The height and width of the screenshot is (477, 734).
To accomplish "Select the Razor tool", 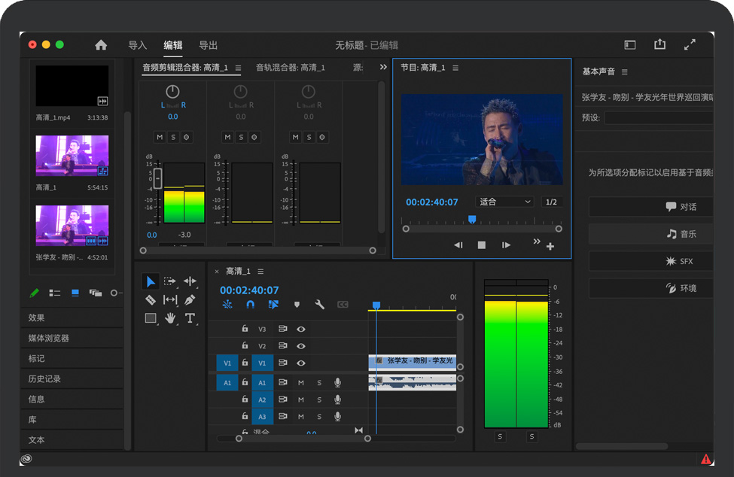I will pos(151,299).
